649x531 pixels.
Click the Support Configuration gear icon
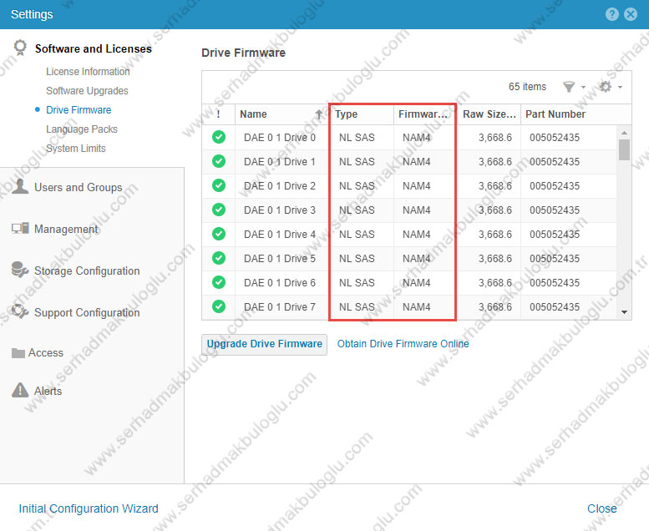(20, 312)
